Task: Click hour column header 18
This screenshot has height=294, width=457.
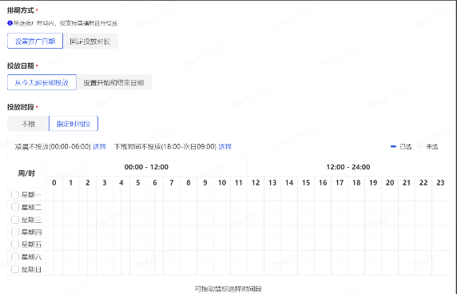Action: [356, 183]
